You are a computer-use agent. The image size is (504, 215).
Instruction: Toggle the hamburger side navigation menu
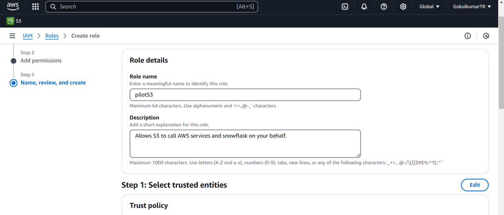tap(12, 36)
